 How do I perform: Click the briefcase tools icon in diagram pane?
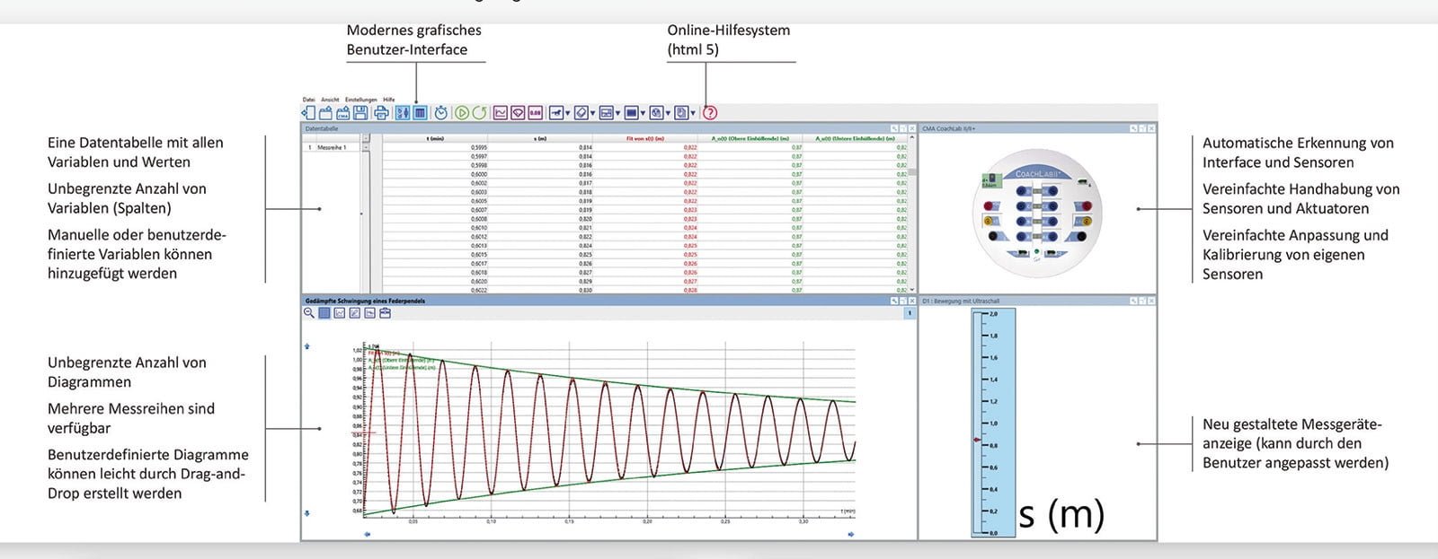coord(385,313)
